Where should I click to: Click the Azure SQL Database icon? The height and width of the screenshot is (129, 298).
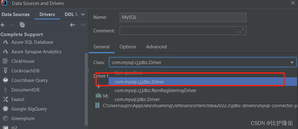coord(5,42)
